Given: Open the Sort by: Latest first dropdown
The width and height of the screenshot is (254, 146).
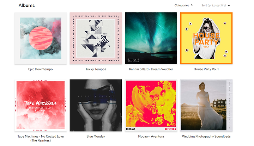Looking at the screenshot, I should click(x=216, y=5).
